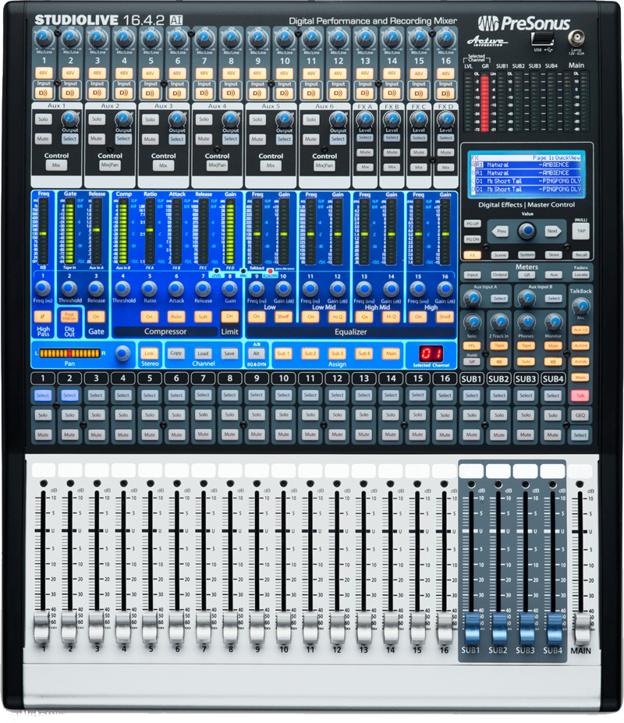Screen dimensions: 624x723
Task: Switch meters to GR
Action: [x=526, y=275]
